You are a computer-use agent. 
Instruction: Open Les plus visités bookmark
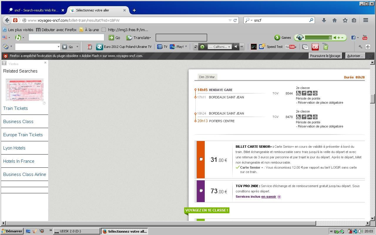click(18, 30)
